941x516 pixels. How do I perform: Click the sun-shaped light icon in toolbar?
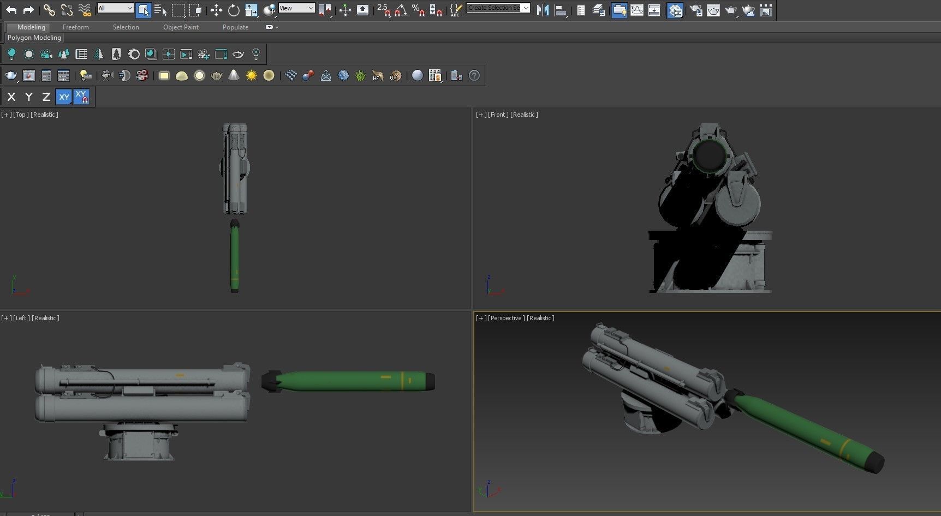pyautogui.click(x=29, y=54)
